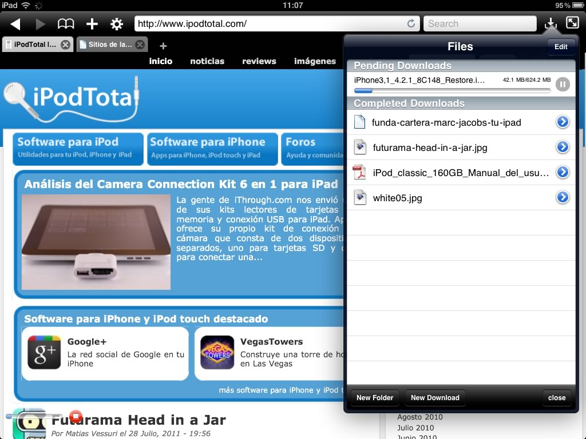The height and width of the screenshot is (439, 586).
Task: Open a new tab with the plus next to tabs
Action: coord(163,46)
